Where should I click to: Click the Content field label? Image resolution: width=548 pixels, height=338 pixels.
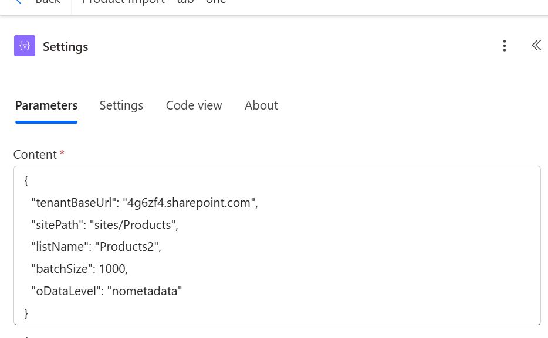tap(35, 155)
